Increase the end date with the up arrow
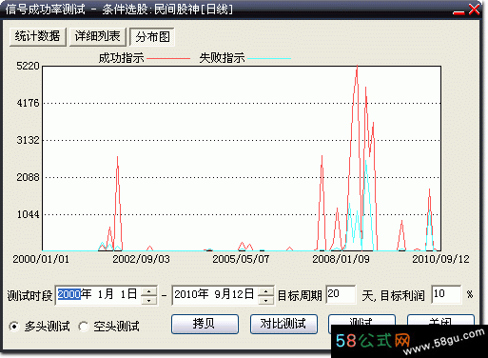The height and width of the screenshot is (358, 488). [x=266, y=291]
